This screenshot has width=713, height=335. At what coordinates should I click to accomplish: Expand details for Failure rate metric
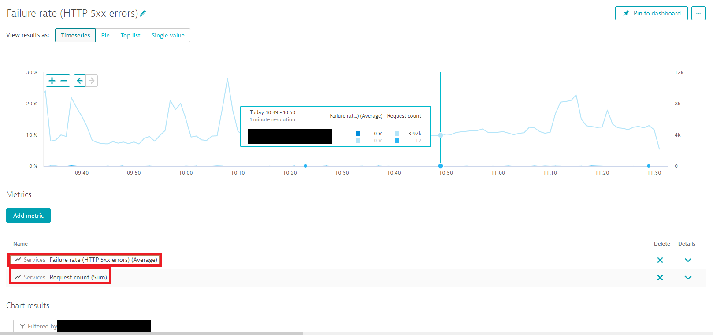pos(688,260)
